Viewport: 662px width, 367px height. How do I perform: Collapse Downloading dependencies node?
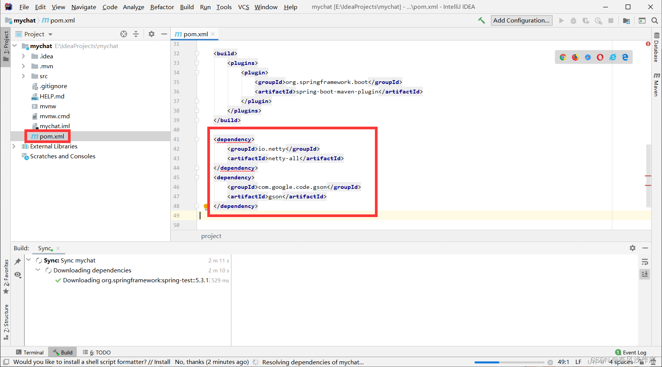(38, 270)
